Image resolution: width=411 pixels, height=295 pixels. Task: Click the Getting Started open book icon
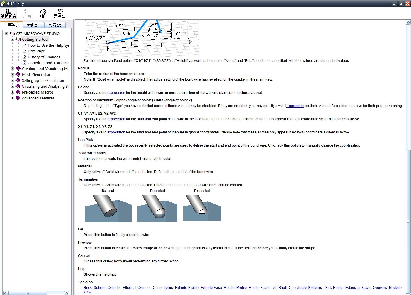click(x=18, y=39)
